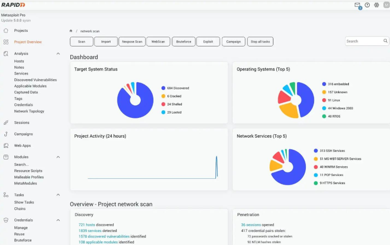Viewport: 390px width, 245px height.
Task: Select Project Overview in sidebar
Action: (28, 42)
